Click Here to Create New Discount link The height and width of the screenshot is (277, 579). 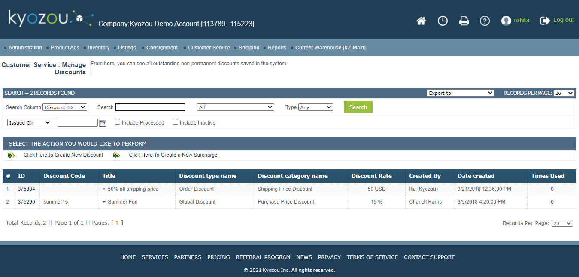[x=64, y=155]
